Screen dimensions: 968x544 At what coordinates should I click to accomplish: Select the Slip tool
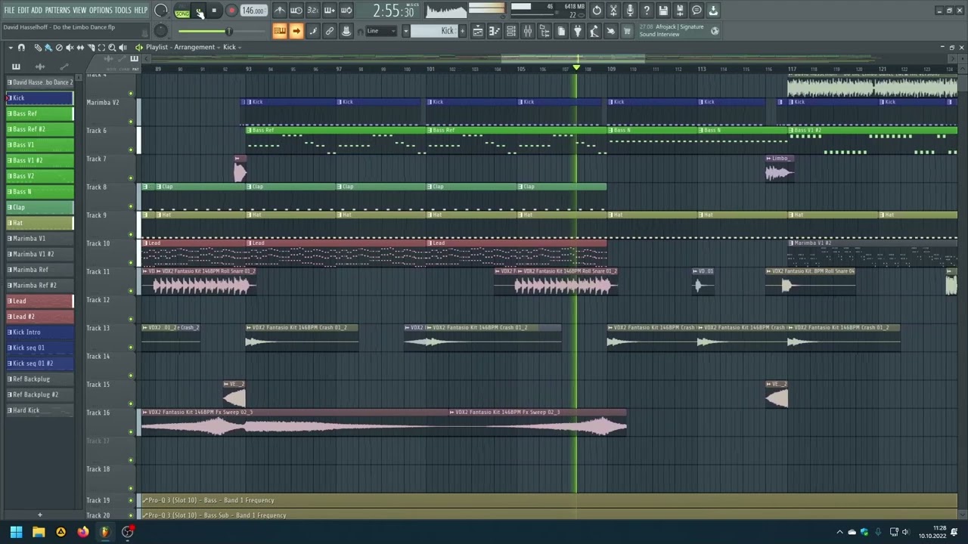(80, 47)
